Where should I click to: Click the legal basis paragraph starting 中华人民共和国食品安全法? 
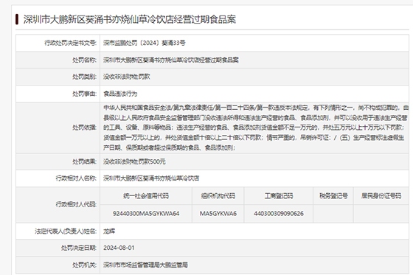(256, 128)
